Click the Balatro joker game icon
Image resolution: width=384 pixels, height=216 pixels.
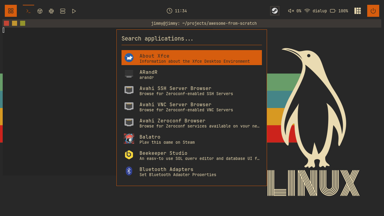click(129, 139)
